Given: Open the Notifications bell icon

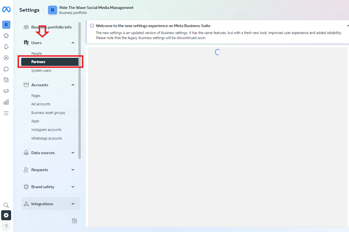Looking at the screenshot, I should pos(6,47).
